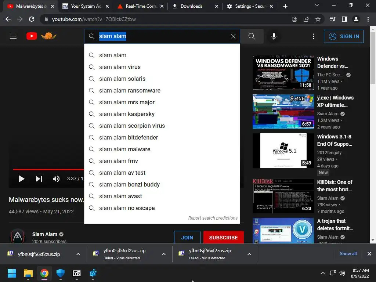Viewport: 376px width, 282px height.
Task: Click the magnifier search submit button
Action: pyautogui.click(x=252, y=36)
